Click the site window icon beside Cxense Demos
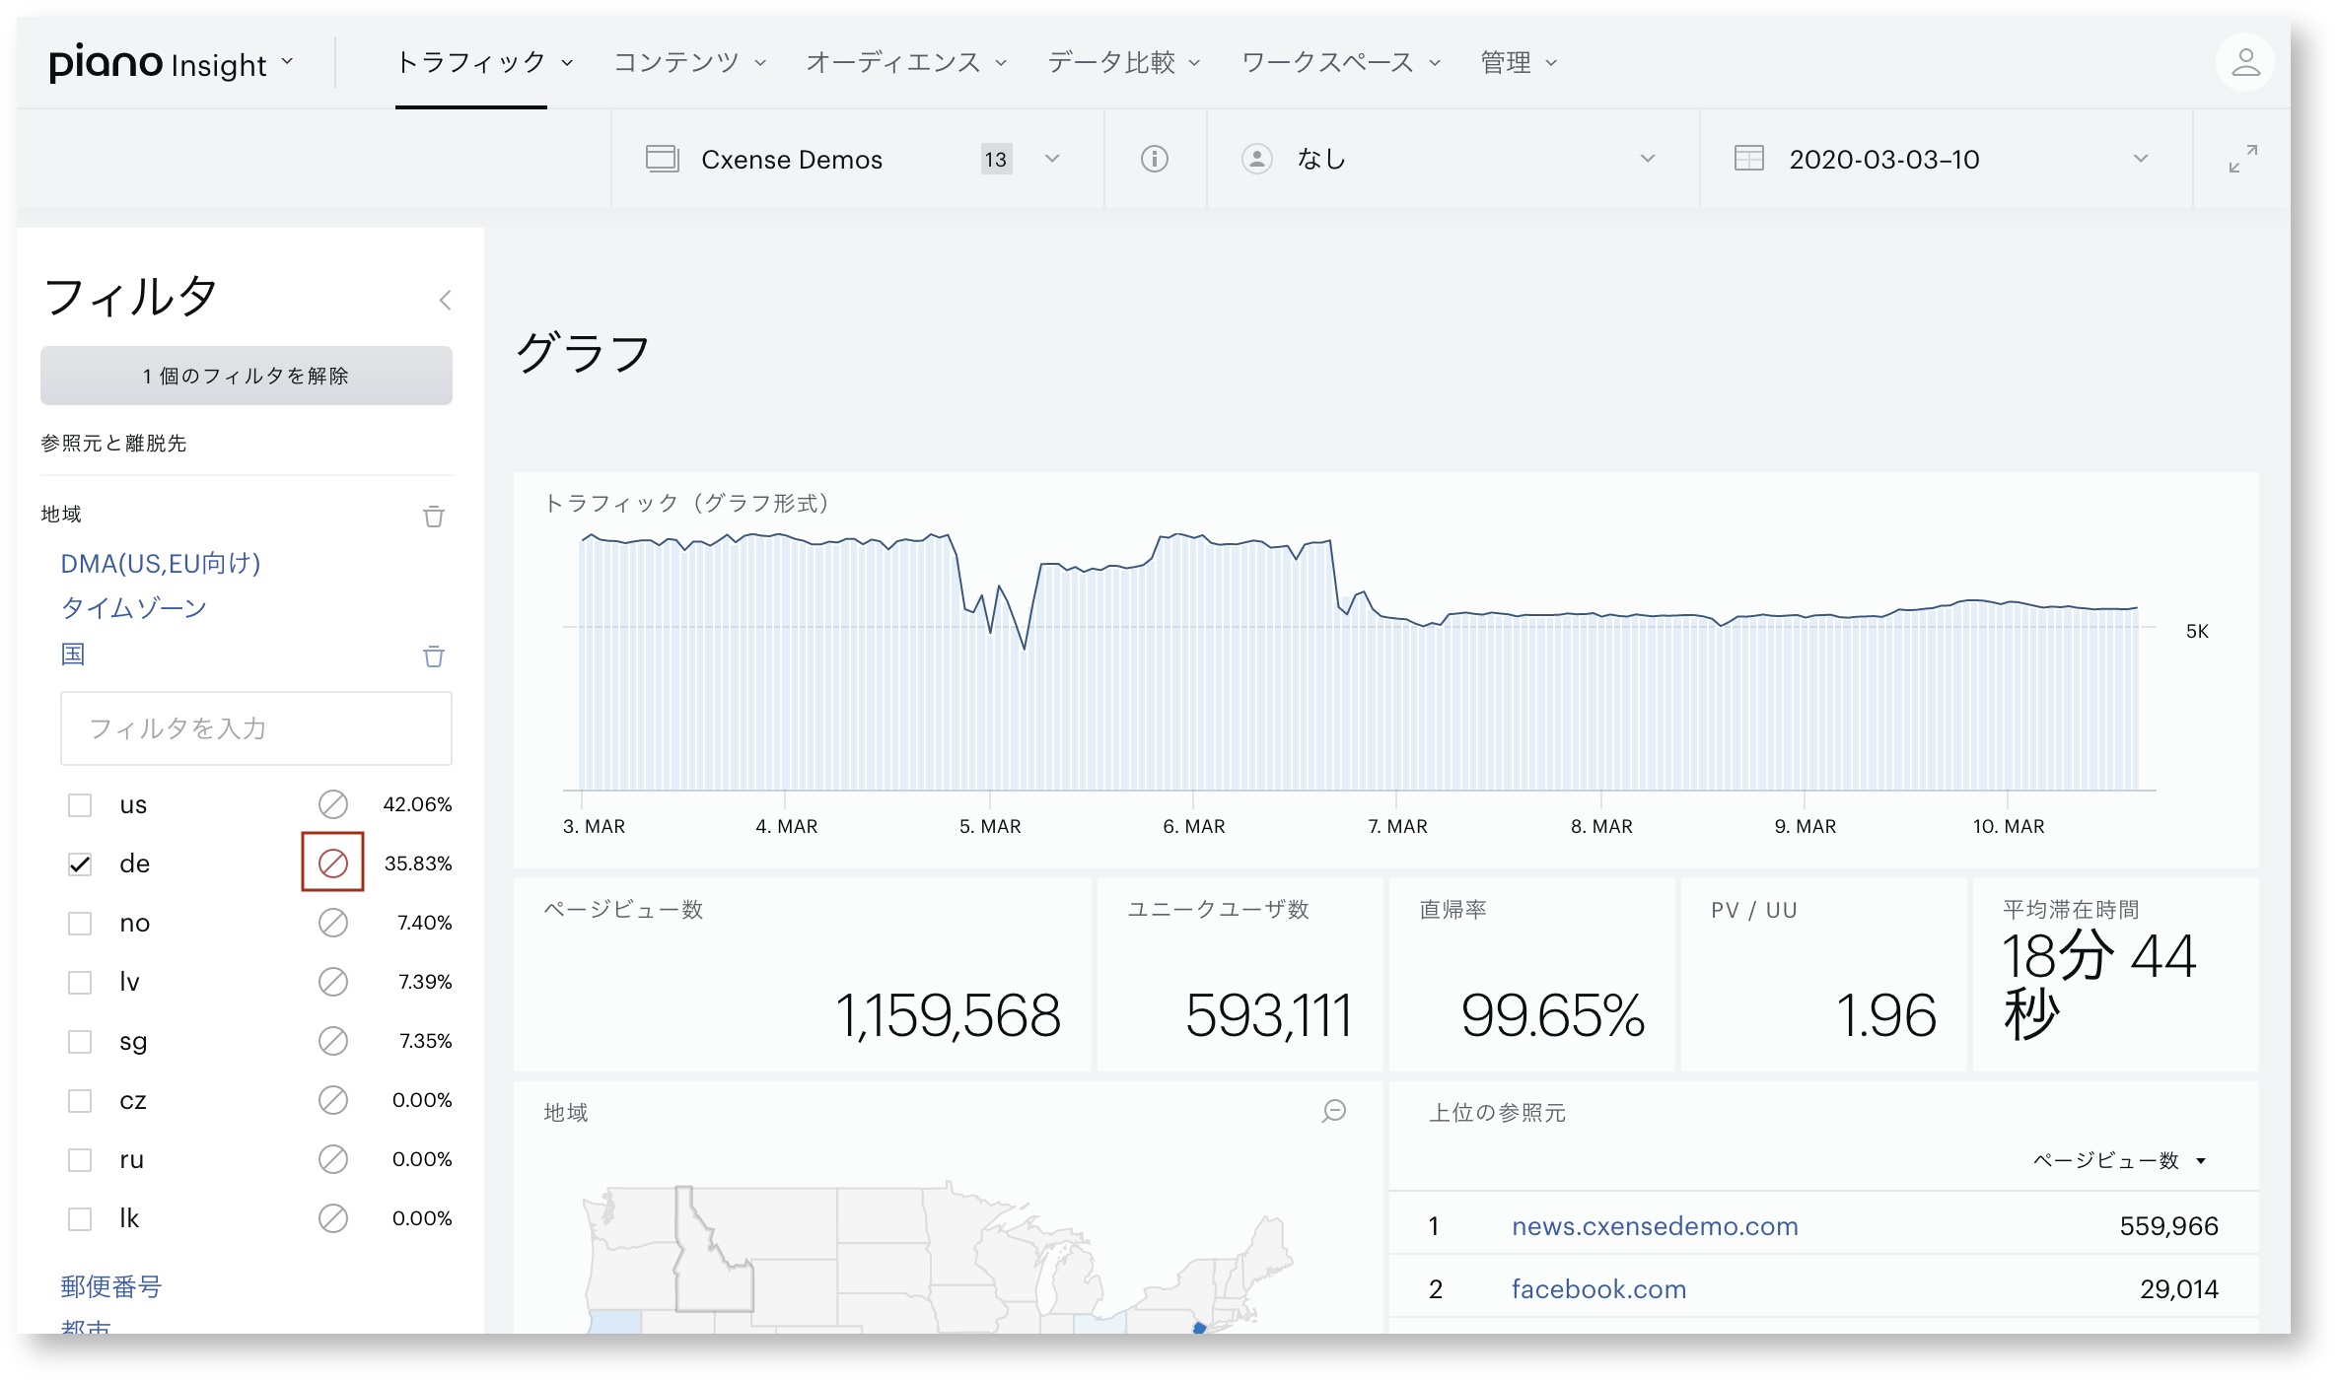Screen dimensions: 2338x1381 662,159
